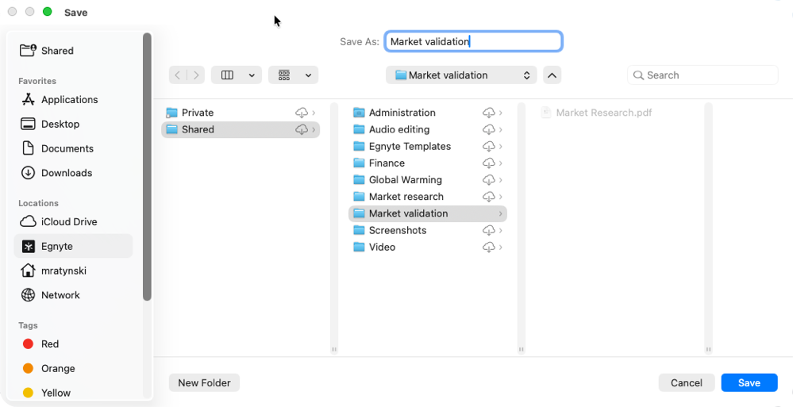Expand Administration with its chevron
Screen dimensions: 793x407
pos(501,113)
